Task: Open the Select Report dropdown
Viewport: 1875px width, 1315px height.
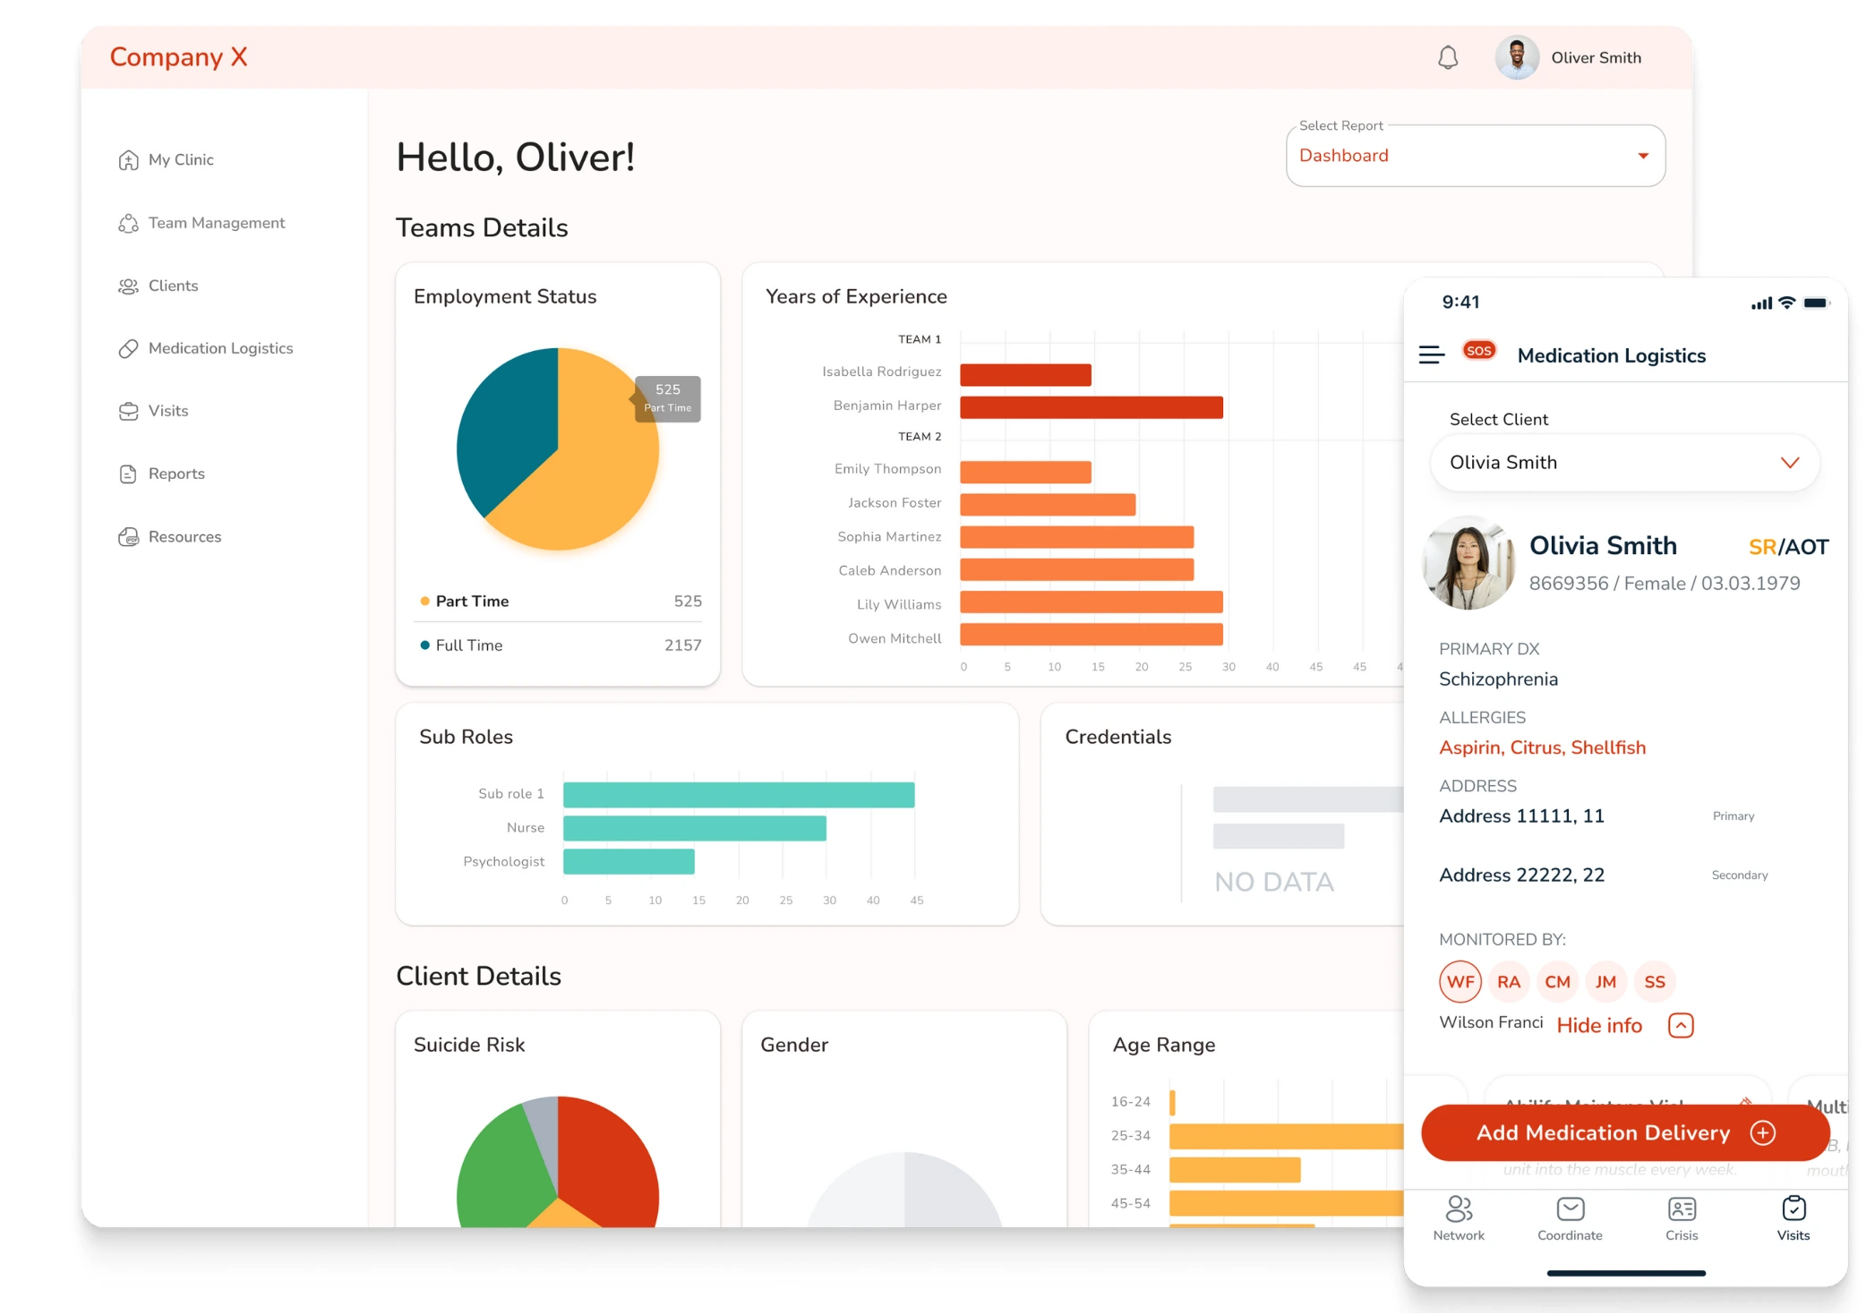Action: (1476, 154)
